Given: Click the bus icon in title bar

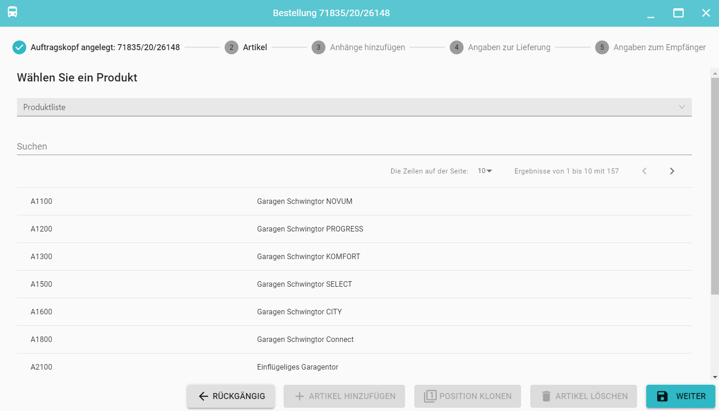Looking at the screenshot, I should coord(12,12).
